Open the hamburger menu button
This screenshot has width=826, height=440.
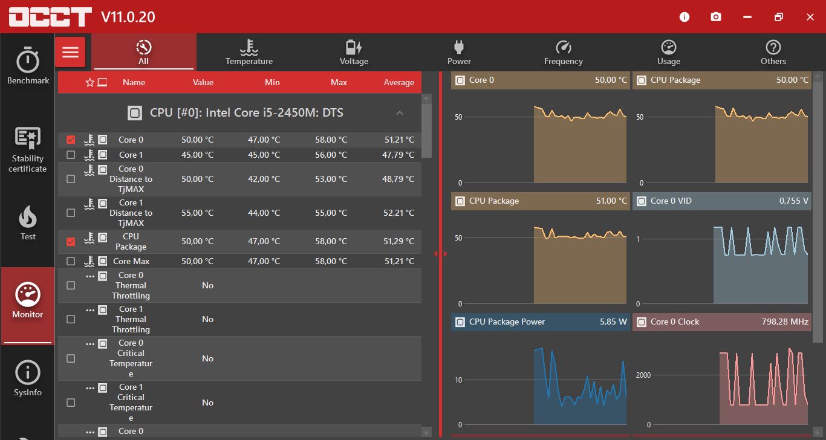pyautogui.click(x=70, y=52)
